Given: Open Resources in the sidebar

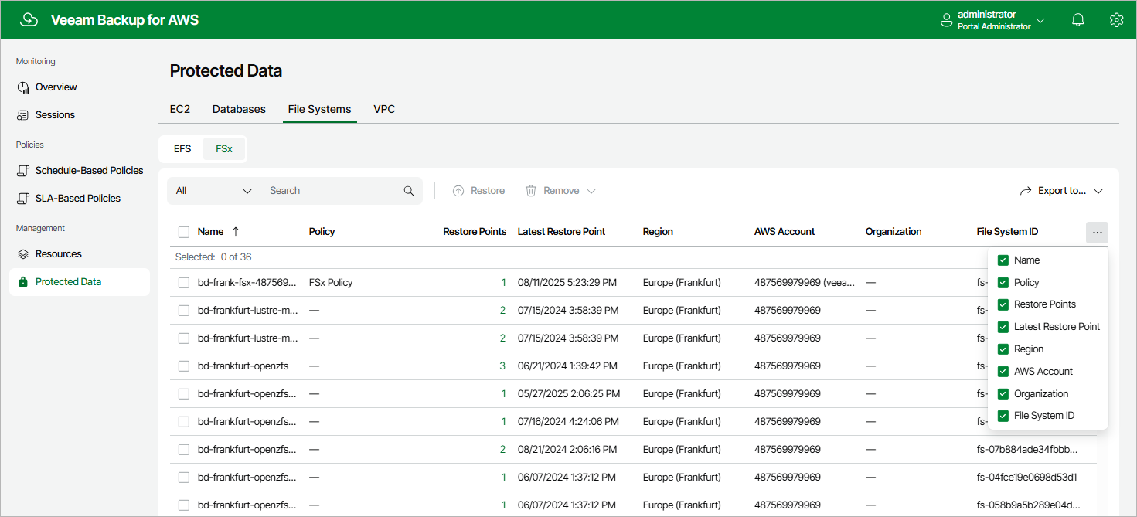Looking at the screenshot, I should (x=59, y=254).
